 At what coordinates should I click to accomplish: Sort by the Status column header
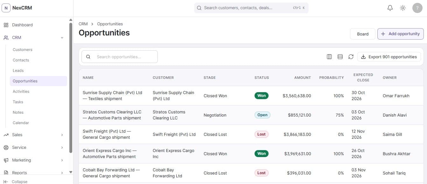click(x=262, y=78)
